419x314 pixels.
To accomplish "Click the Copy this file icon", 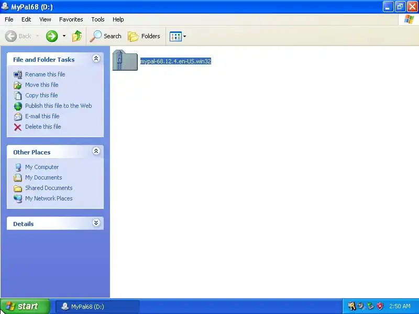I will (18, 95).
